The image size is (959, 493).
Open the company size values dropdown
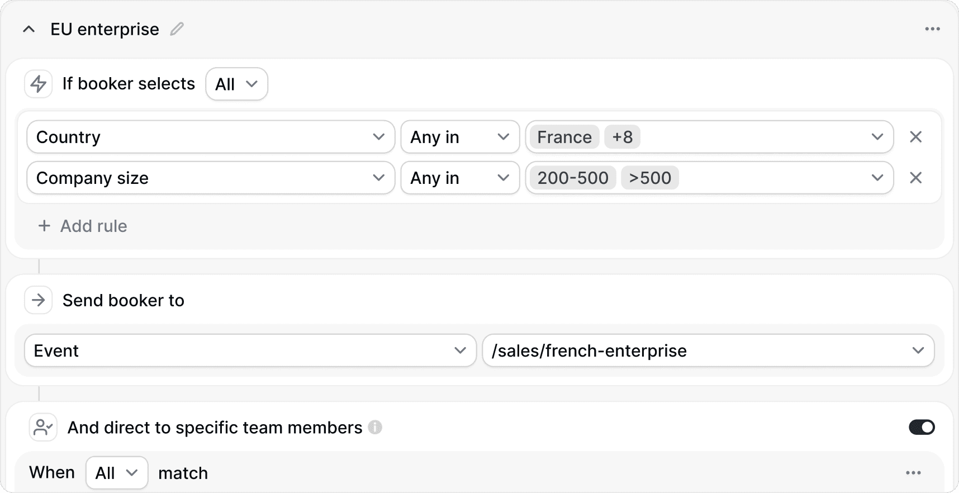tap(709, 178)
